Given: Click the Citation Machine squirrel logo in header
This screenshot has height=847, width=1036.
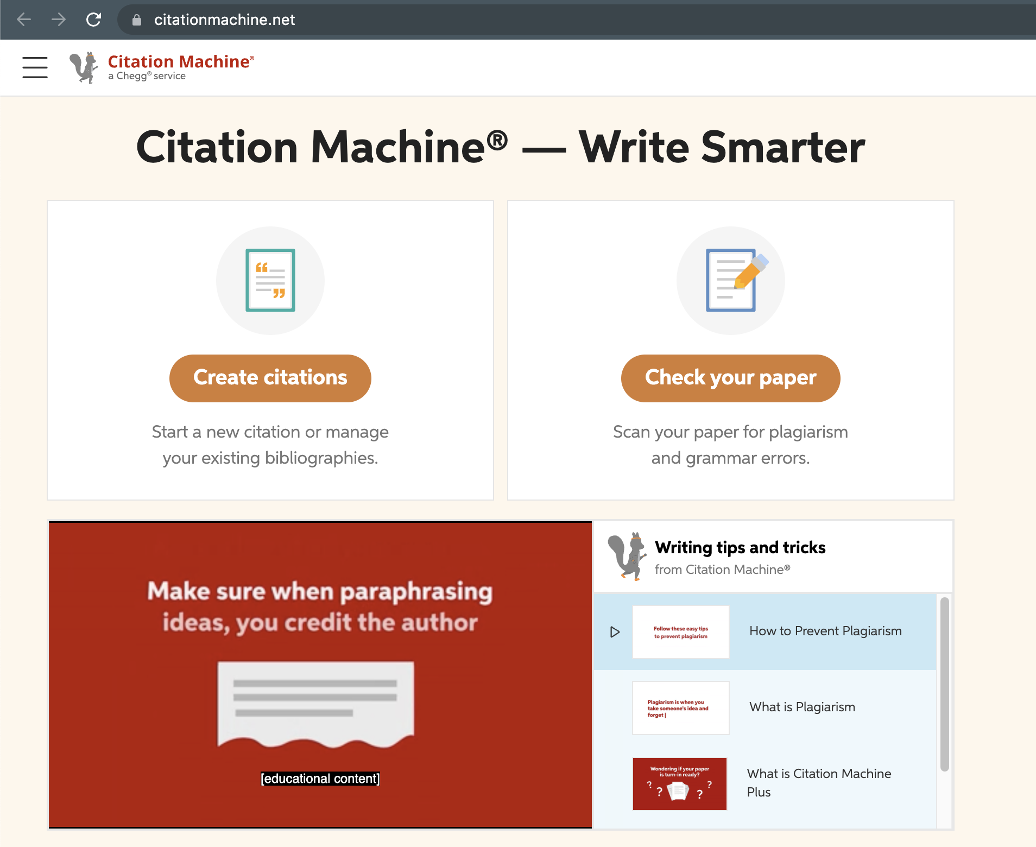Looking at the screenshot, I should [84, 68].
